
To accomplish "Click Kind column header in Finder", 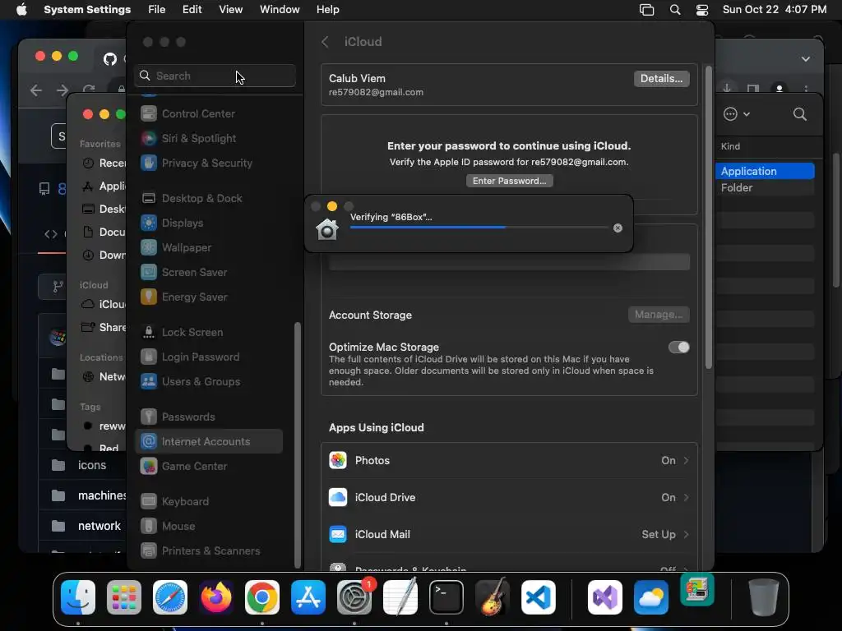I will pos(730,146).
